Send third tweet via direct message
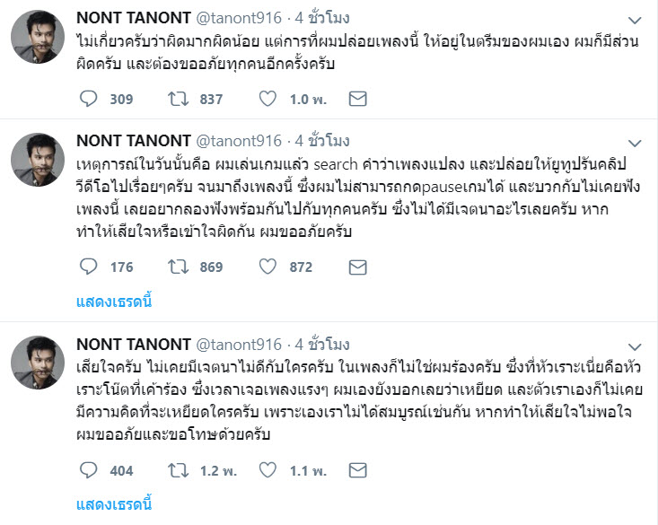This screenshot has width=658, height=525. point(357,470)
